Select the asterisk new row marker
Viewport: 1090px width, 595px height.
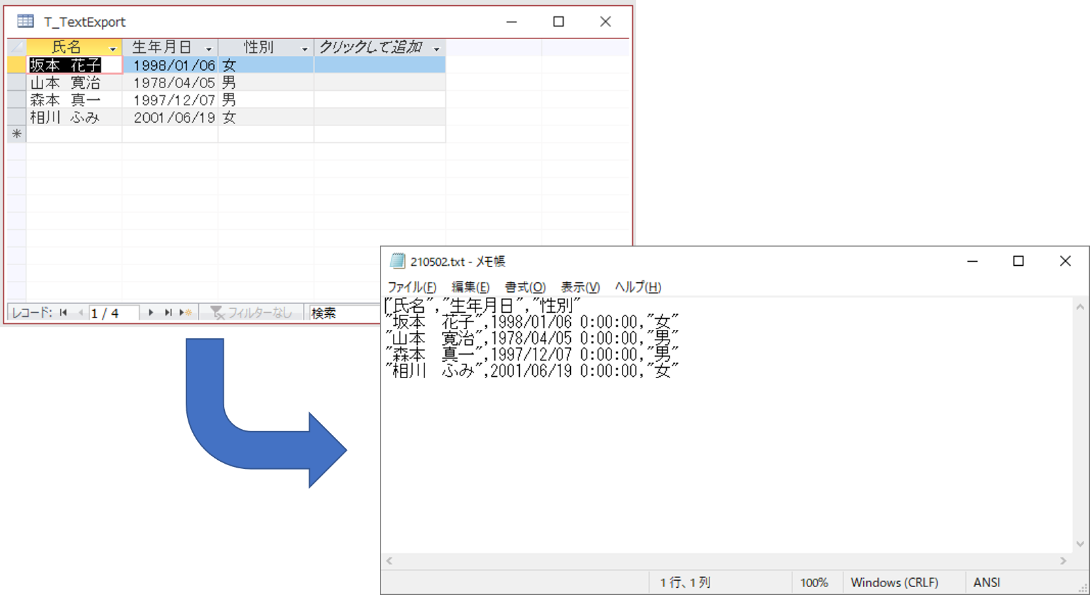[16, 133]
